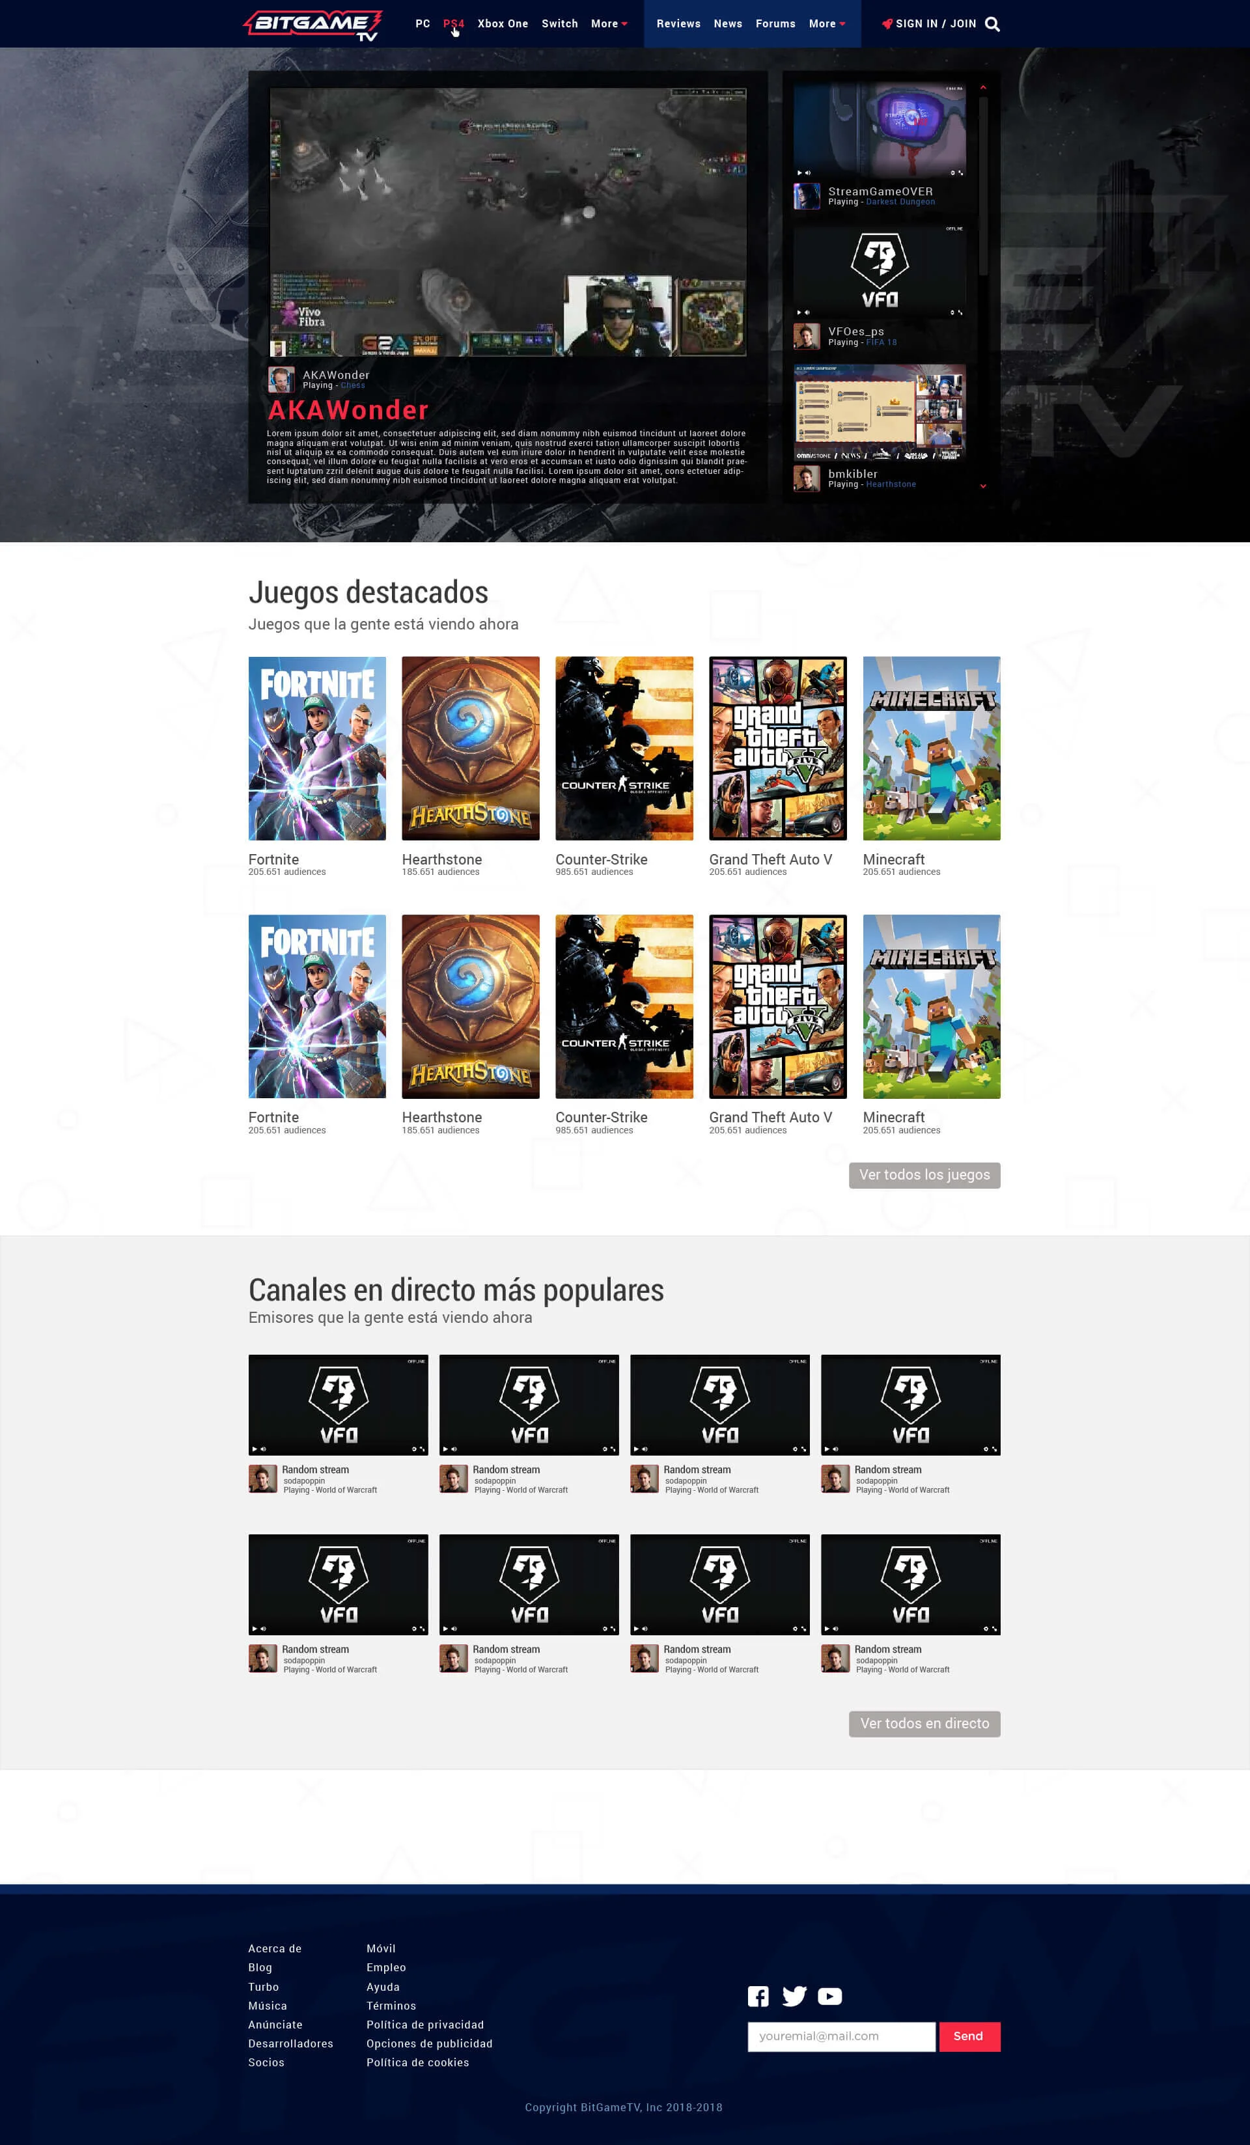Open the Twitter profile from the footer
The image size is (1250, 2145).
794,1996
